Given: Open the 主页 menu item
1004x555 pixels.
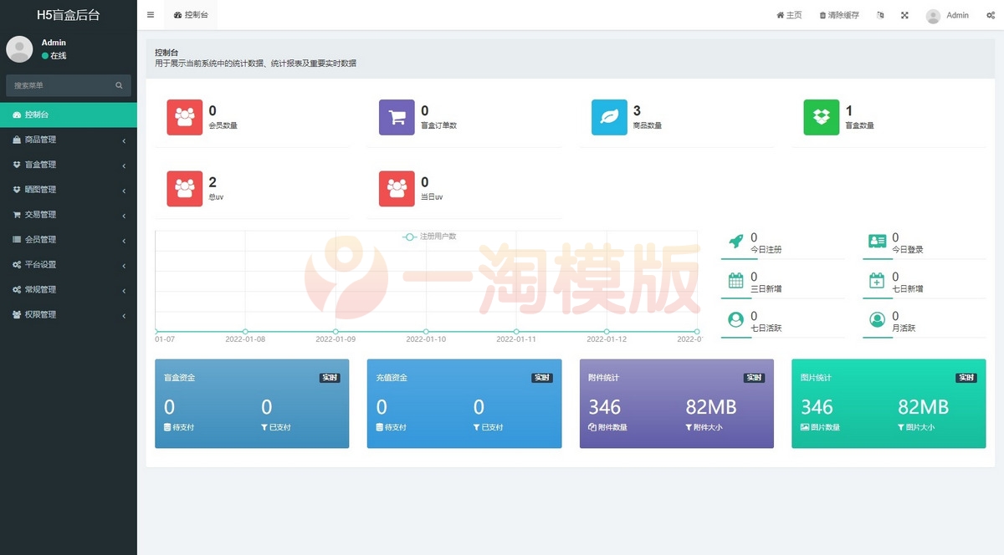Looking at the screenshot, I should tap(787, 15).
